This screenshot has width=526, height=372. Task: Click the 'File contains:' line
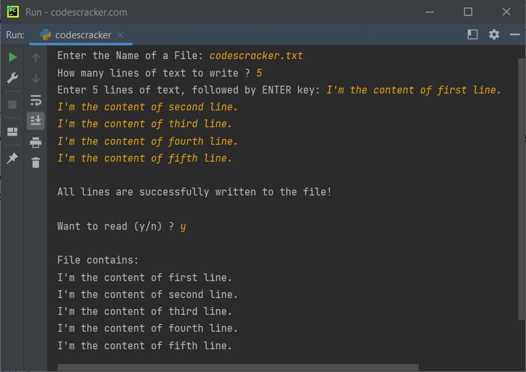click(x=98, y=260)
